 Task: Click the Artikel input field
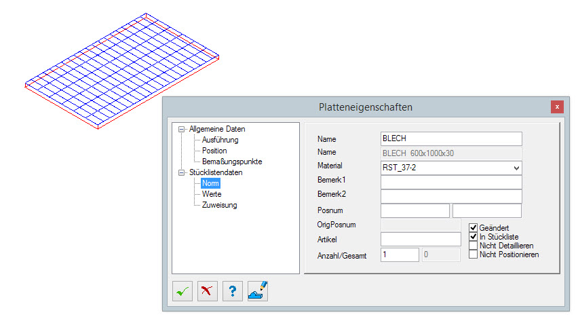pos(421,239)
